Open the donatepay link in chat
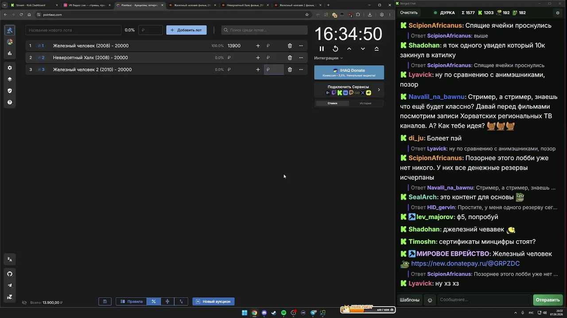 tap(465, 264)
